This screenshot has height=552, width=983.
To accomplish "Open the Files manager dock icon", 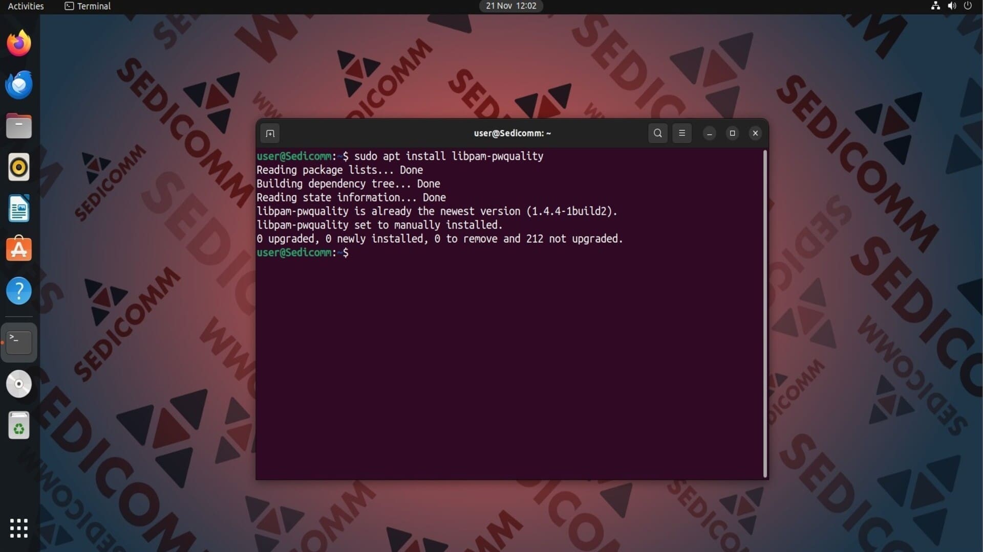I will (19, 126).
